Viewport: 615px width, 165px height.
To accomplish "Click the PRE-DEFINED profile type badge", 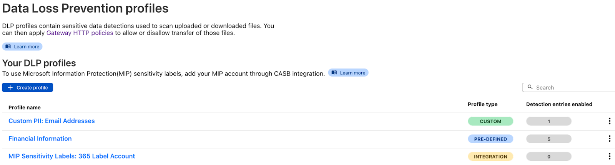I will click(x=490, y=139).
